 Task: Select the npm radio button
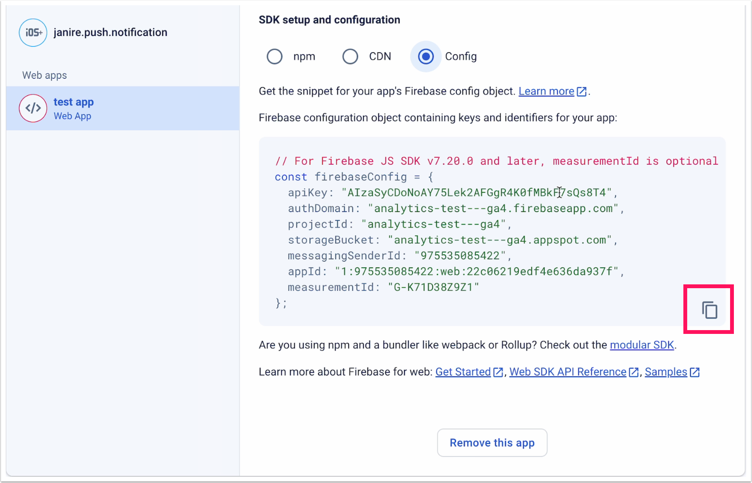coord(274,56)
